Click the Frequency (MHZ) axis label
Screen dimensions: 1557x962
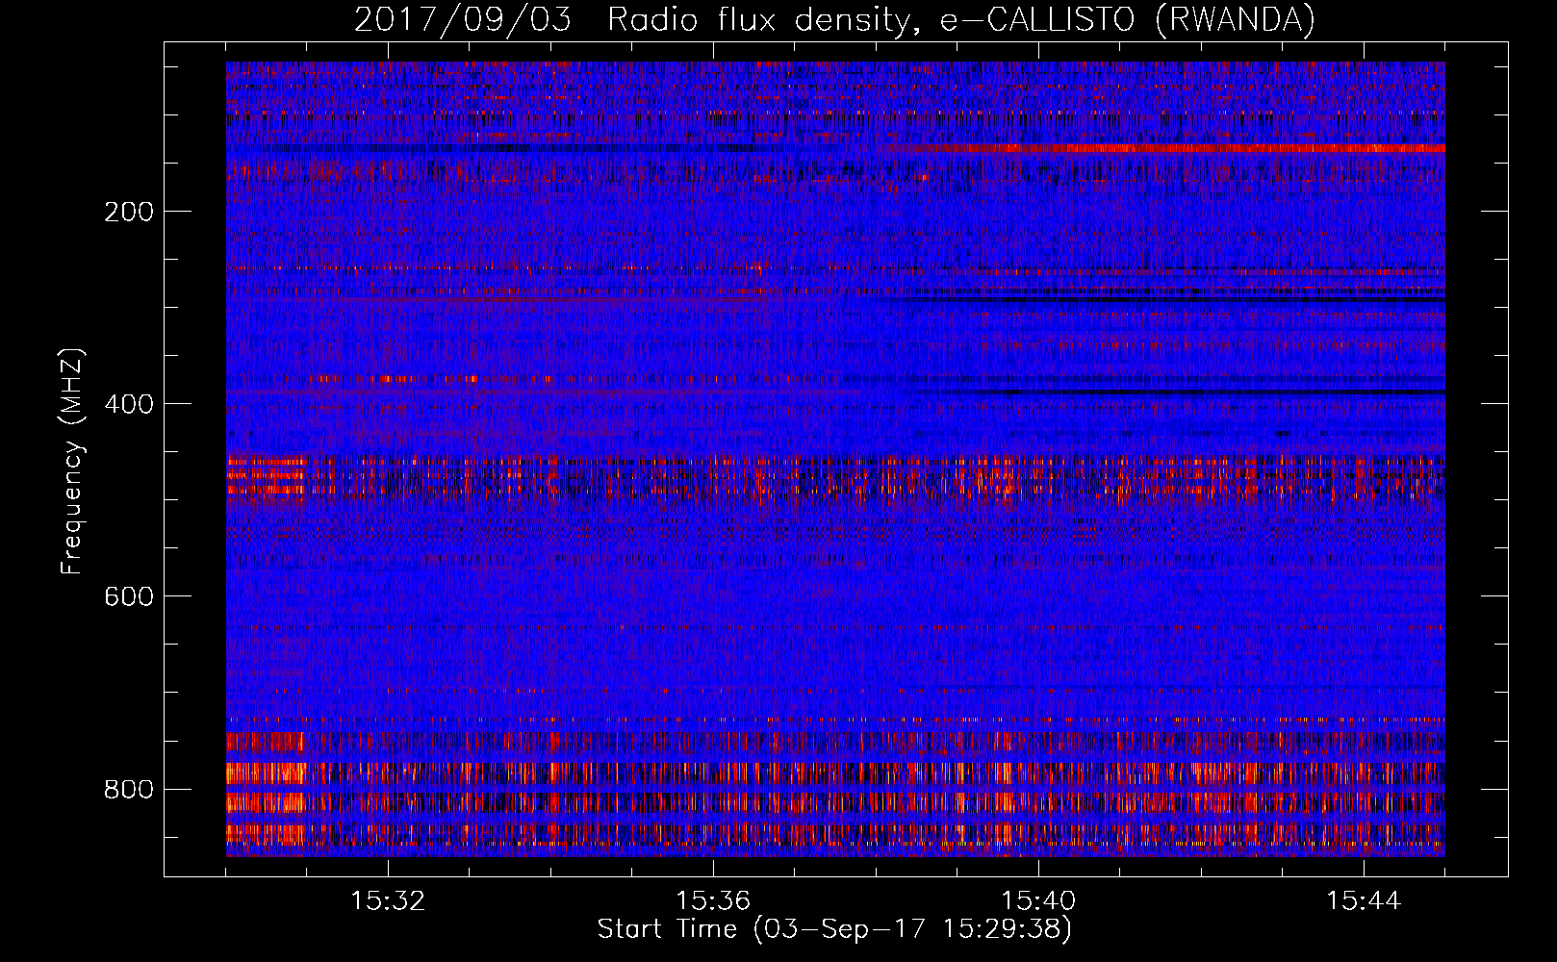pos(72,461)
